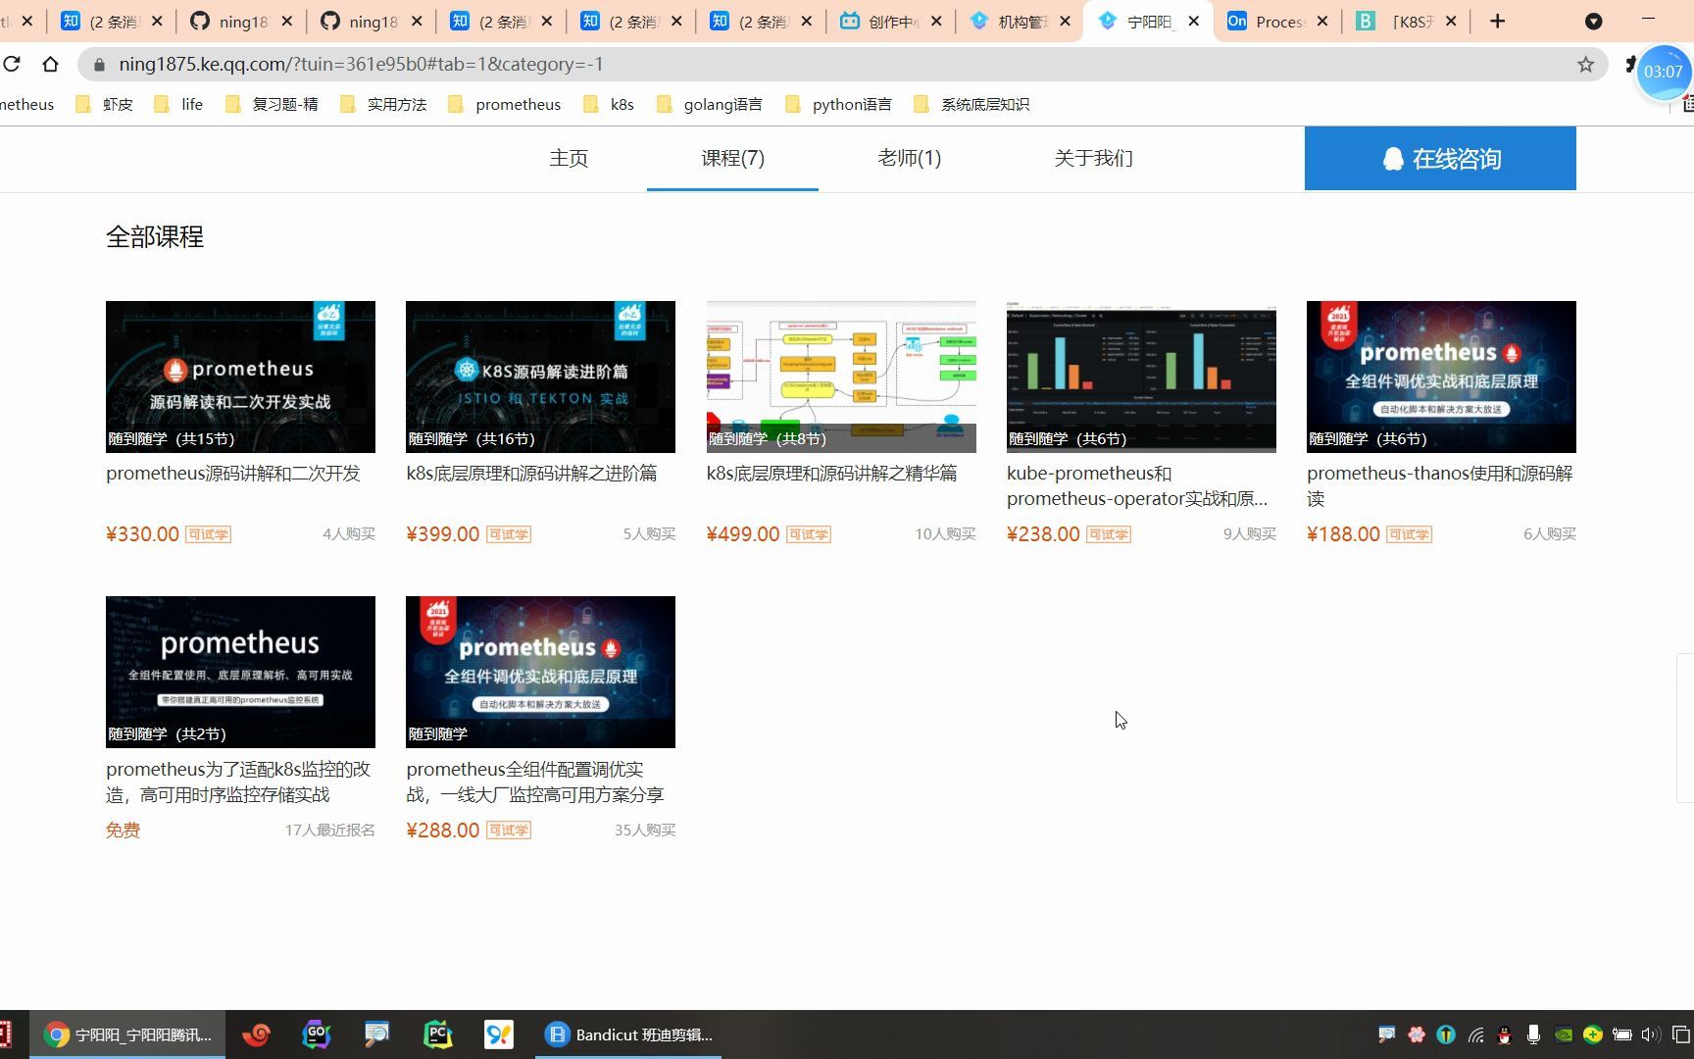Image resolution: width=1694 pixels, height=1059 pixels.
Task: Open a new browser tab
Action: tap(1497, 22)
